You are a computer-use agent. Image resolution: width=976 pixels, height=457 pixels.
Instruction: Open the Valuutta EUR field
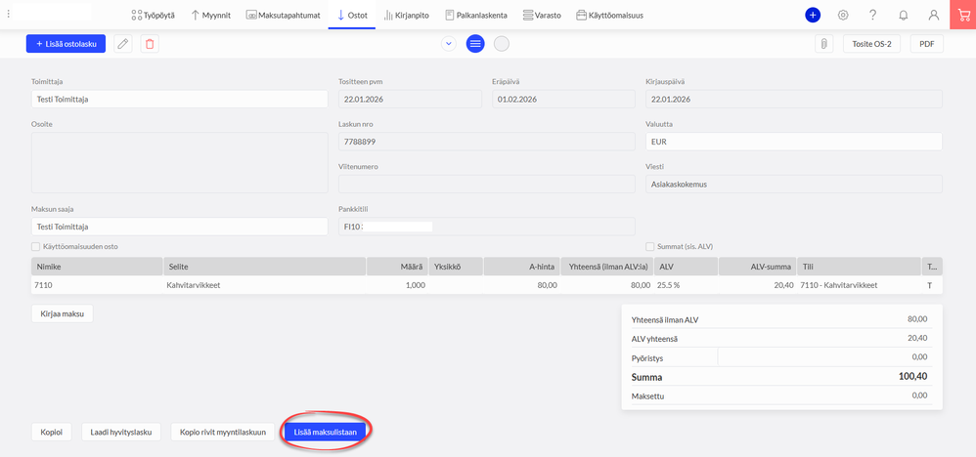pyautogui.click(x=794, y=142)
